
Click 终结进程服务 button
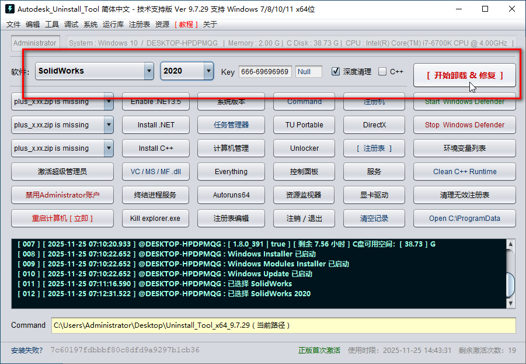tap(155, 195)
